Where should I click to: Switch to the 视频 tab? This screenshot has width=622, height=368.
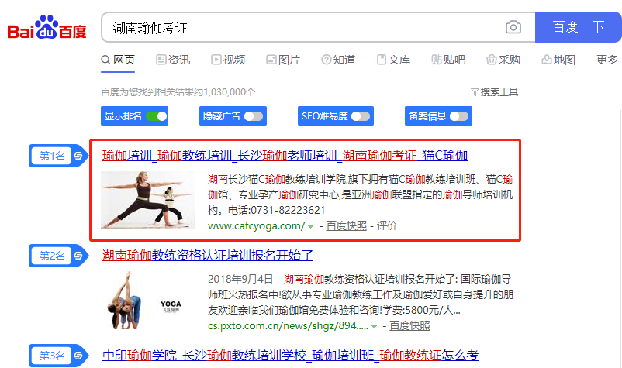(x=228, y=60)
